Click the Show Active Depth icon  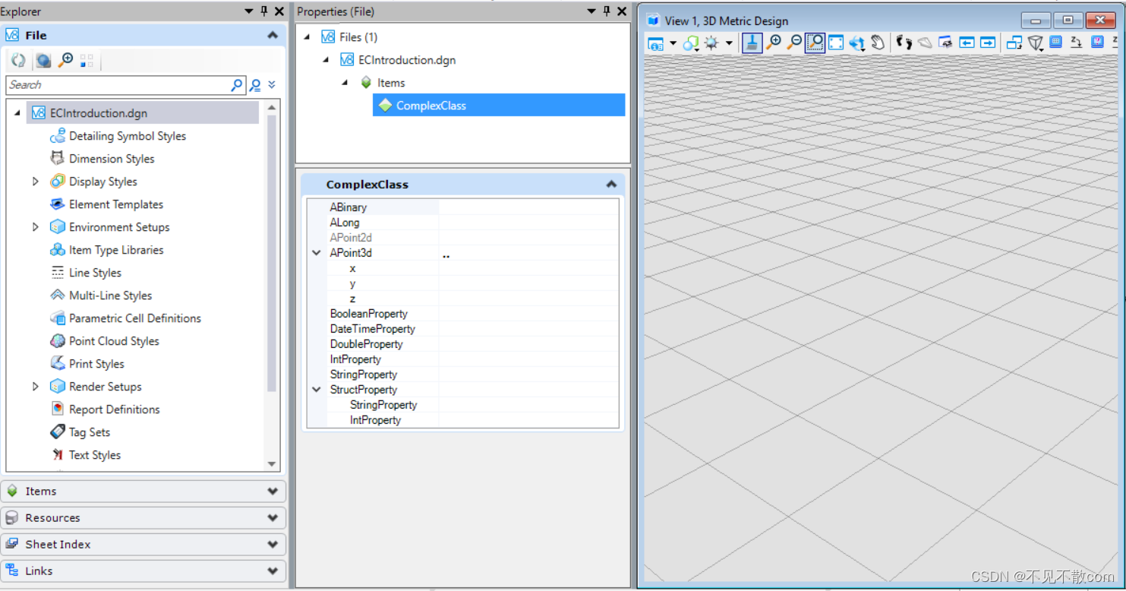point(1098,43)
